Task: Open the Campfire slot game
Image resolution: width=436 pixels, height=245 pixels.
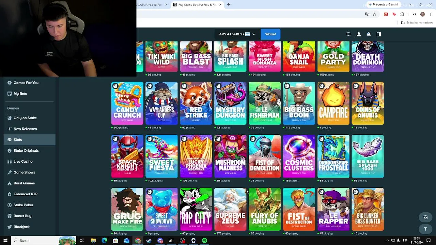Action: pyautogui.click(x=333, y=103)
